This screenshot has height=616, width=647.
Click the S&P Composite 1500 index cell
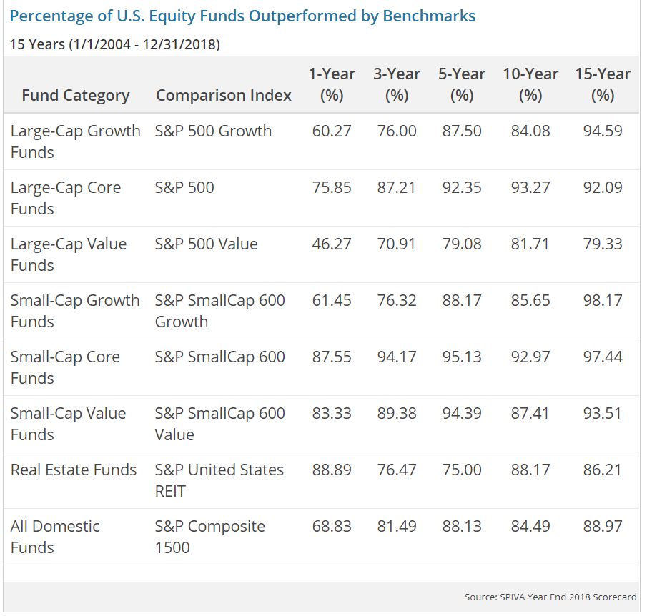pos(209,537)
